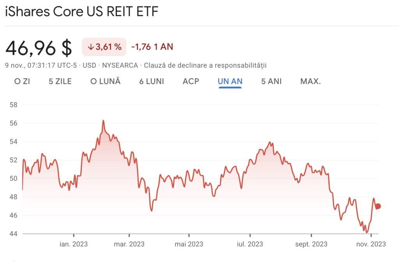This screenshot has width=399, height=262.
Task: Switch to the "5 ZILE" chart view
Action: tap(60, 81)
